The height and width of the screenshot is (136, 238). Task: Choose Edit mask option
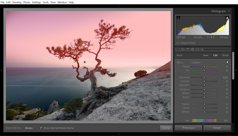pos(215,55)
